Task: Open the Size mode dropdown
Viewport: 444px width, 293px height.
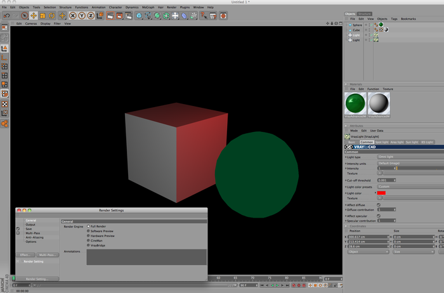Action: (414, 252)
